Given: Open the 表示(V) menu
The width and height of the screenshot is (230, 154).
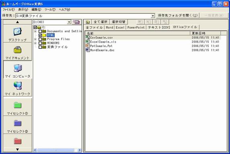Looking at the screenshot, I should pyautogui.click(x=23, y=10).
